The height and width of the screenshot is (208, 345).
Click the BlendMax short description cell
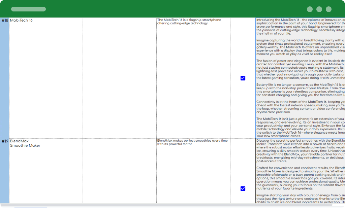coord(193,171)
